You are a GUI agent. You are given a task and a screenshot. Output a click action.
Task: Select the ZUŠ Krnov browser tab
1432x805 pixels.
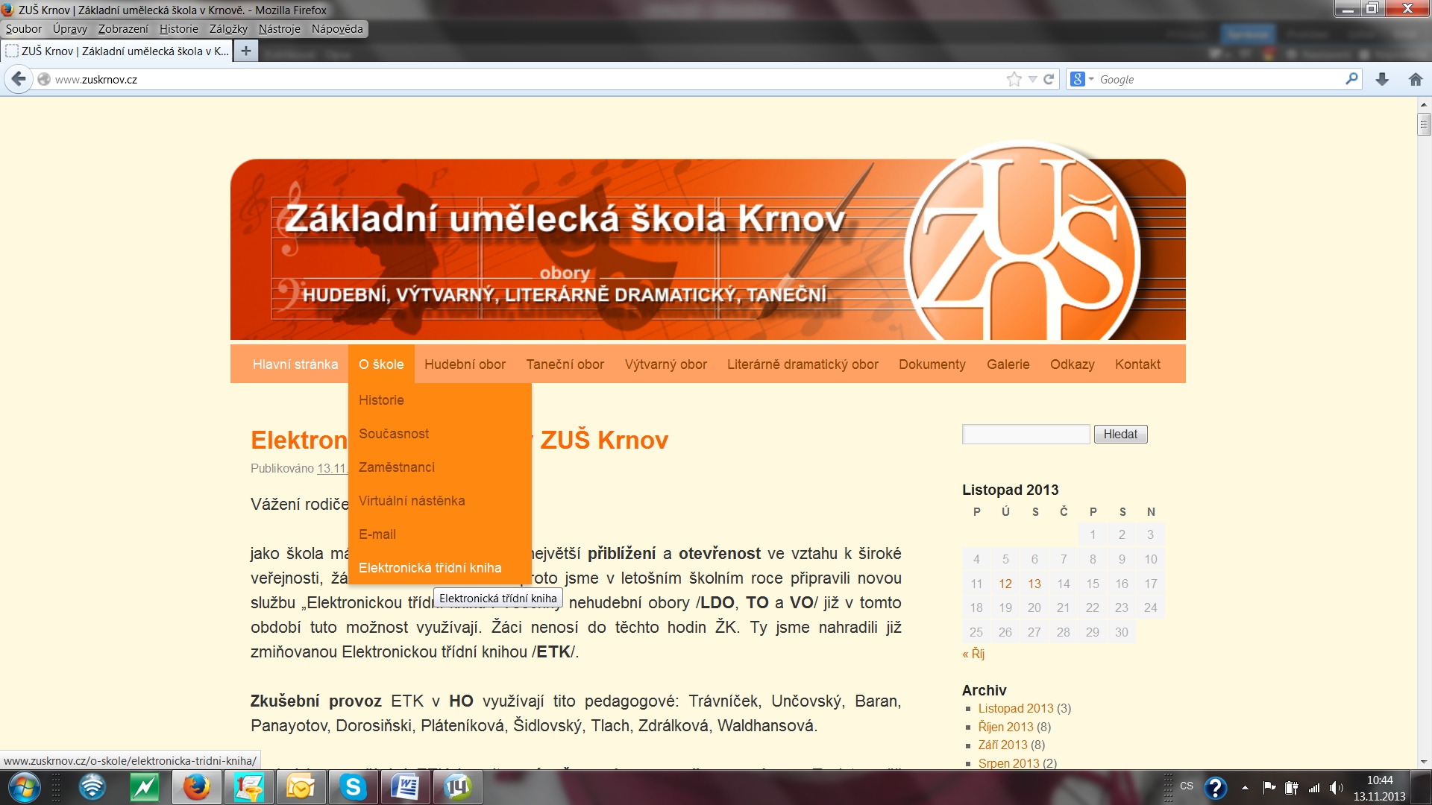[x=117, y=51]
